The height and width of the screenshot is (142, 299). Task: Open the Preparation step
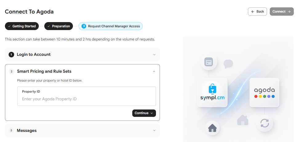click(58, 26)
